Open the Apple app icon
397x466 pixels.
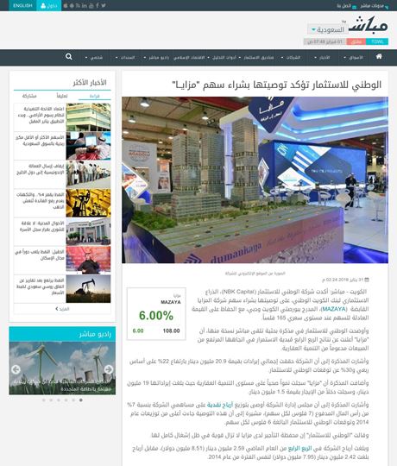pos(66,6)
